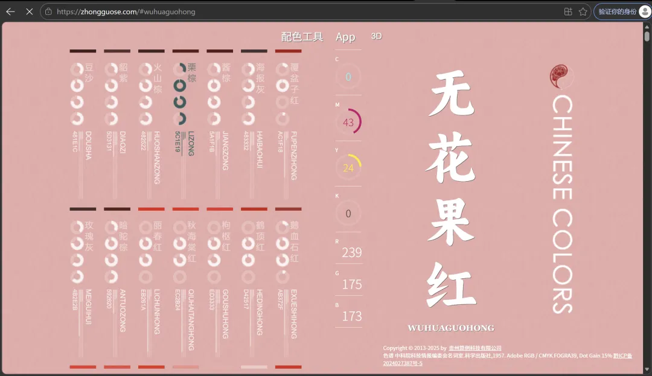This screenshot has height=376, width=652.
Task: Click the page vertical scrollbar thumb
Action: point(647,36)
